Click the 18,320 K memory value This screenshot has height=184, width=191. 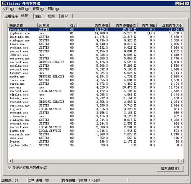click(101, 30)
